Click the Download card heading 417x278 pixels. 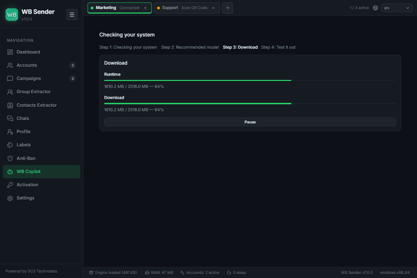tap(116, 63)
